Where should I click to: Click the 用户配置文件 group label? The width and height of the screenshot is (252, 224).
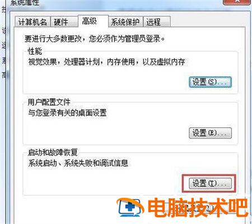tap(49, 102)
